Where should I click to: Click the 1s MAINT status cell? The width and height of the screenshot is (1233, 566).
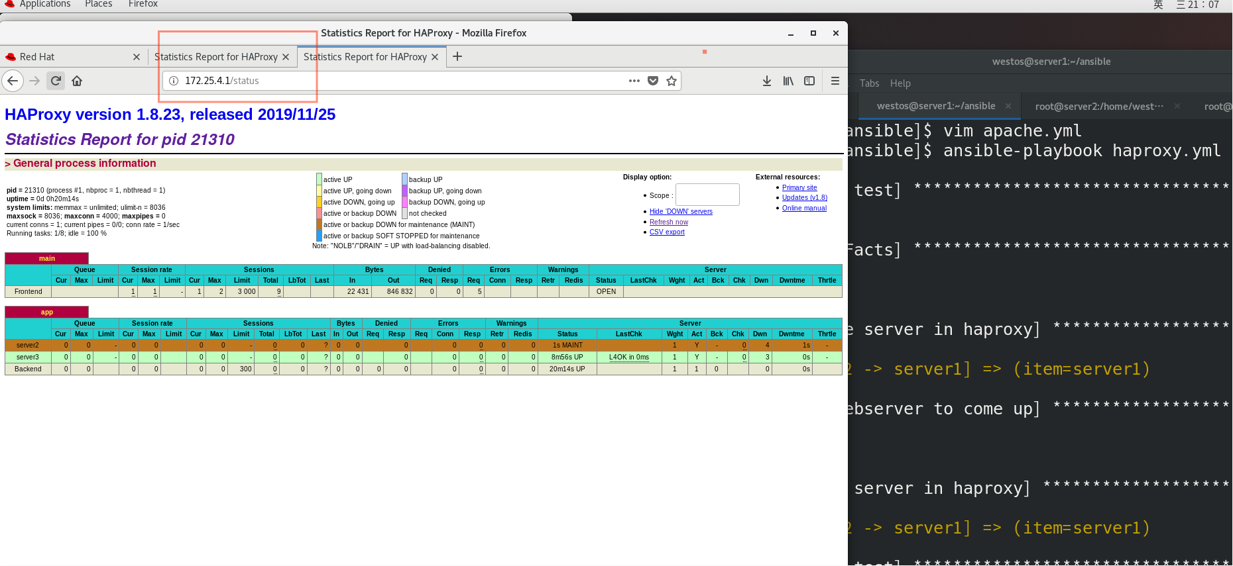(x=567, y=345)
